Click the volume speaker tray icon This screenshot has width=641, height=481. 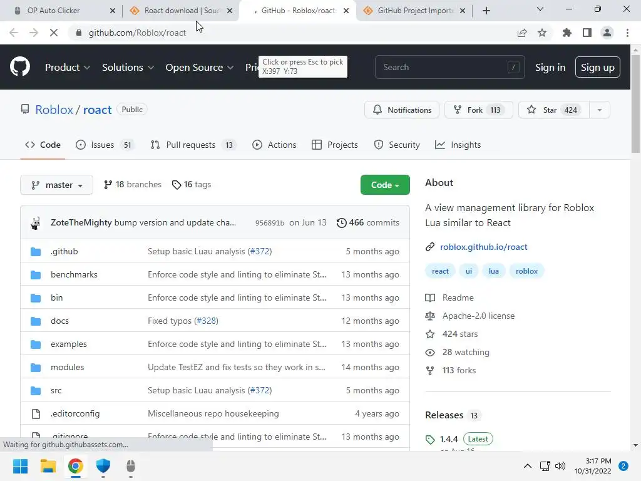[x=560, y=466]
